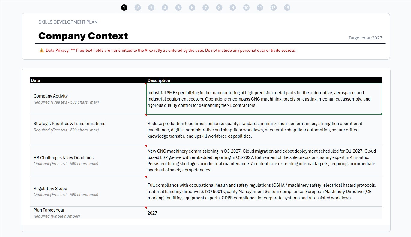
Task: Click the HR Challenges & Key Deadlines description
Action: click(264, 160)
